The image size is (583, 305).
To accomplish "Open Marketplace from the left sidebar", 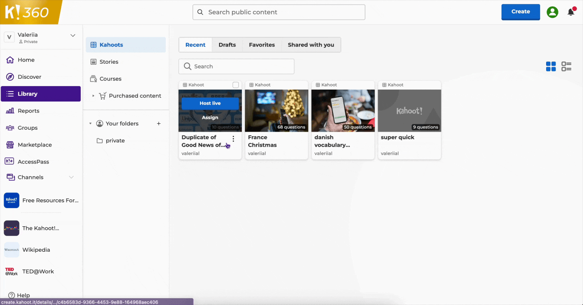I will click(35, 145).
